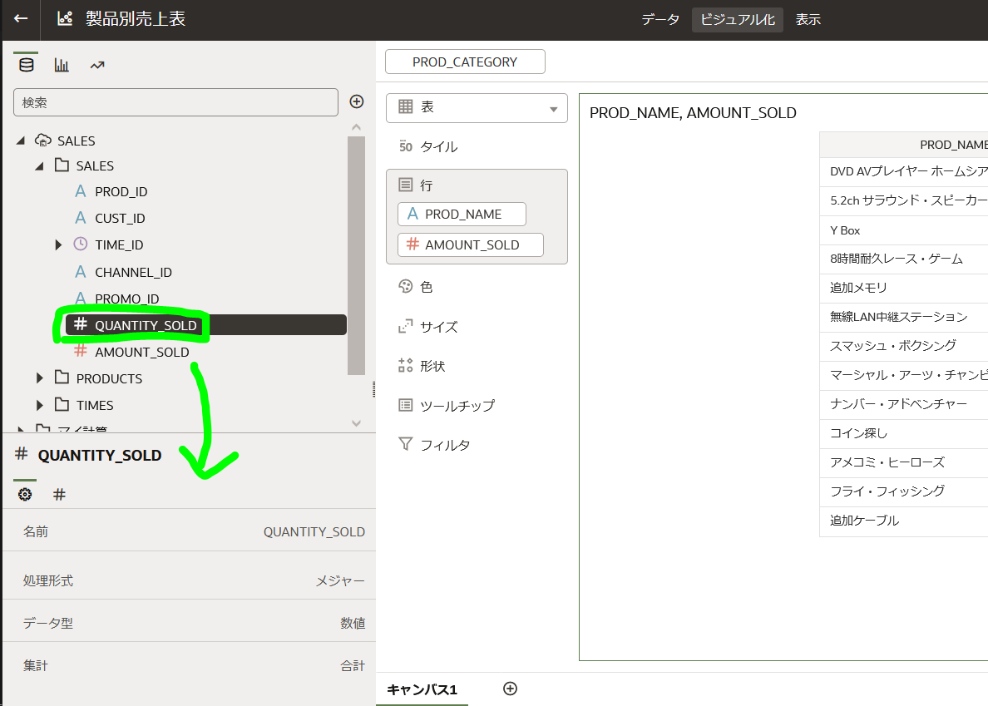Click the 色 palette icon
This screenshot has width=988, height=706.
pyautogui.click(x=405, y=287)
